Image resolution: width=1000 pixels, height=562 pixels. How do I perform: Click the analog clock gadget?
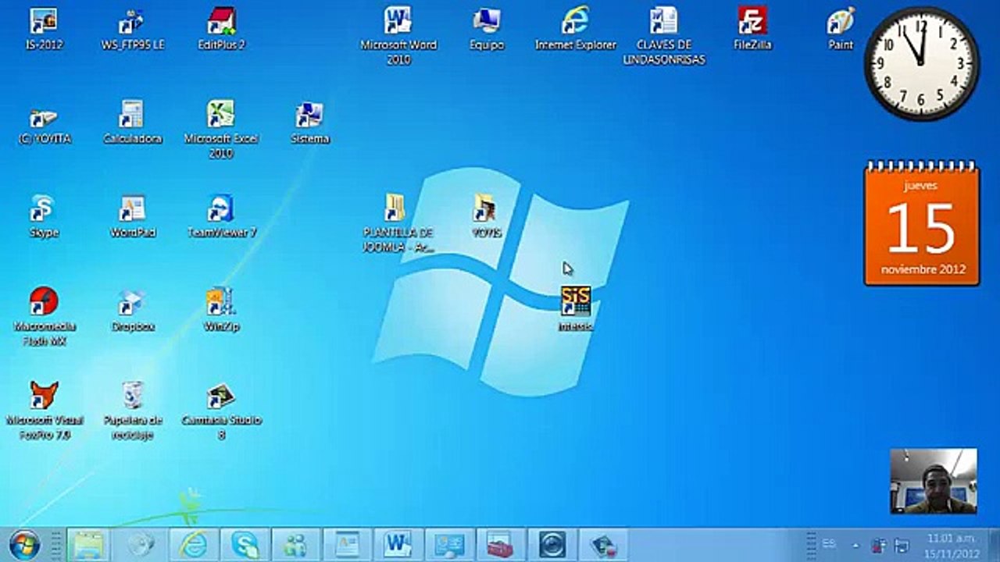coord(921,64)
